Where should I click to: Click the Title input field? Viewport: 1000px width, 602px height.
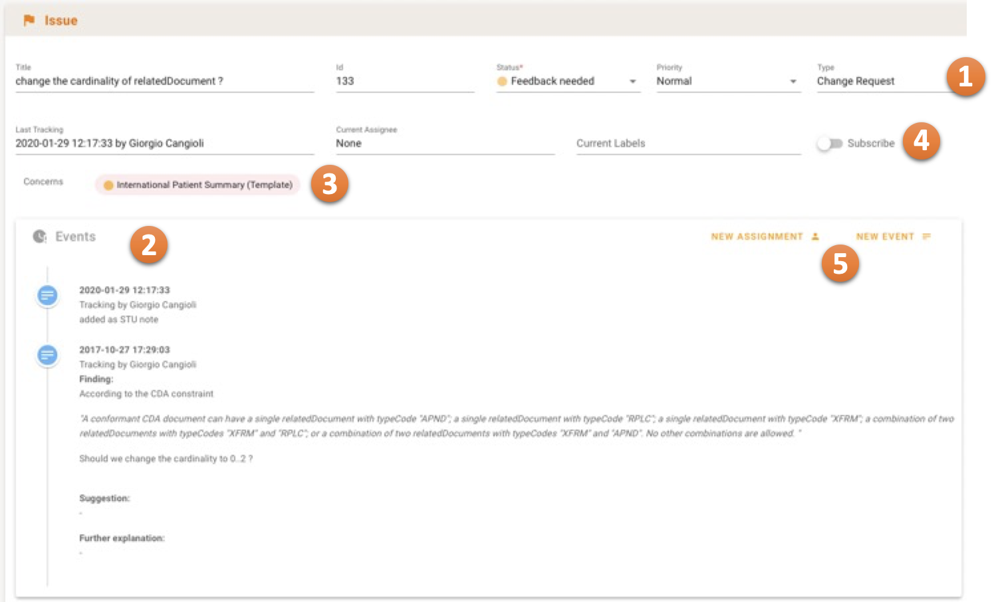pyautogui.click(x=164, y=81)
